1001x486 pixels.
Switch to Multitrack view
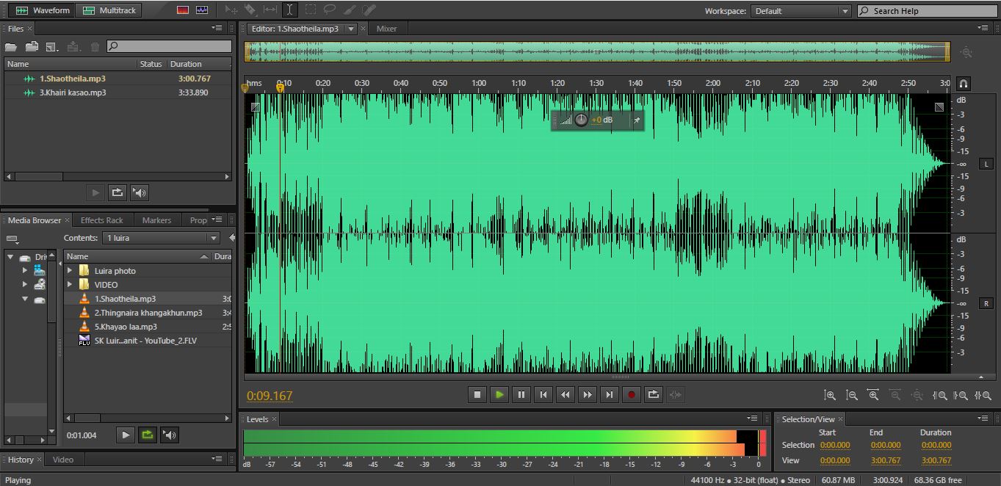pyautogui.click(x=109, y=10)
